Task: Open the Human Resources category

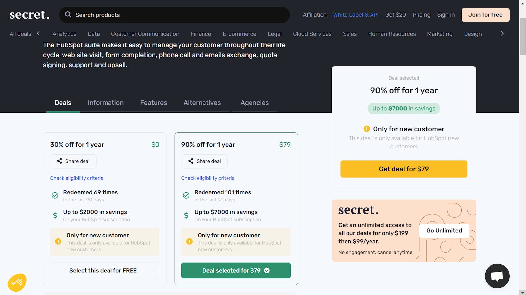Action: tap(392, 34)
